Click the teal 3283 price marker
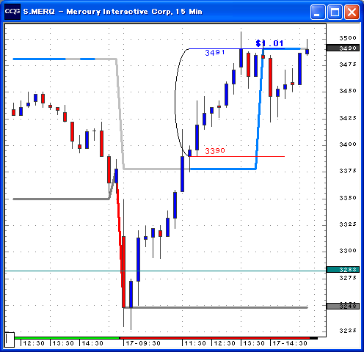This screenshot has height=352, width=364. click(x=343, y=269)
